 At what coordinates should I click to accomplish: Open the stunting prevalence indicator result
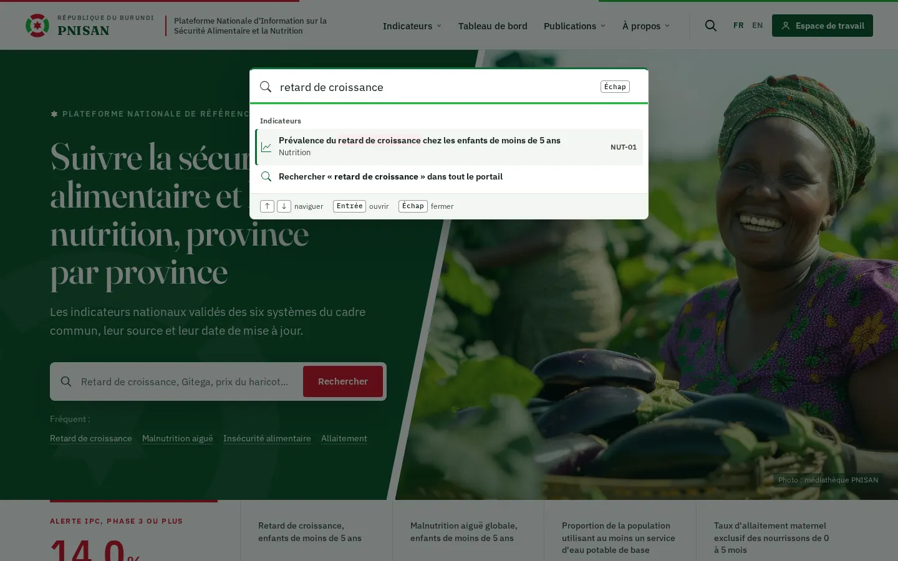tap(449, 147)
